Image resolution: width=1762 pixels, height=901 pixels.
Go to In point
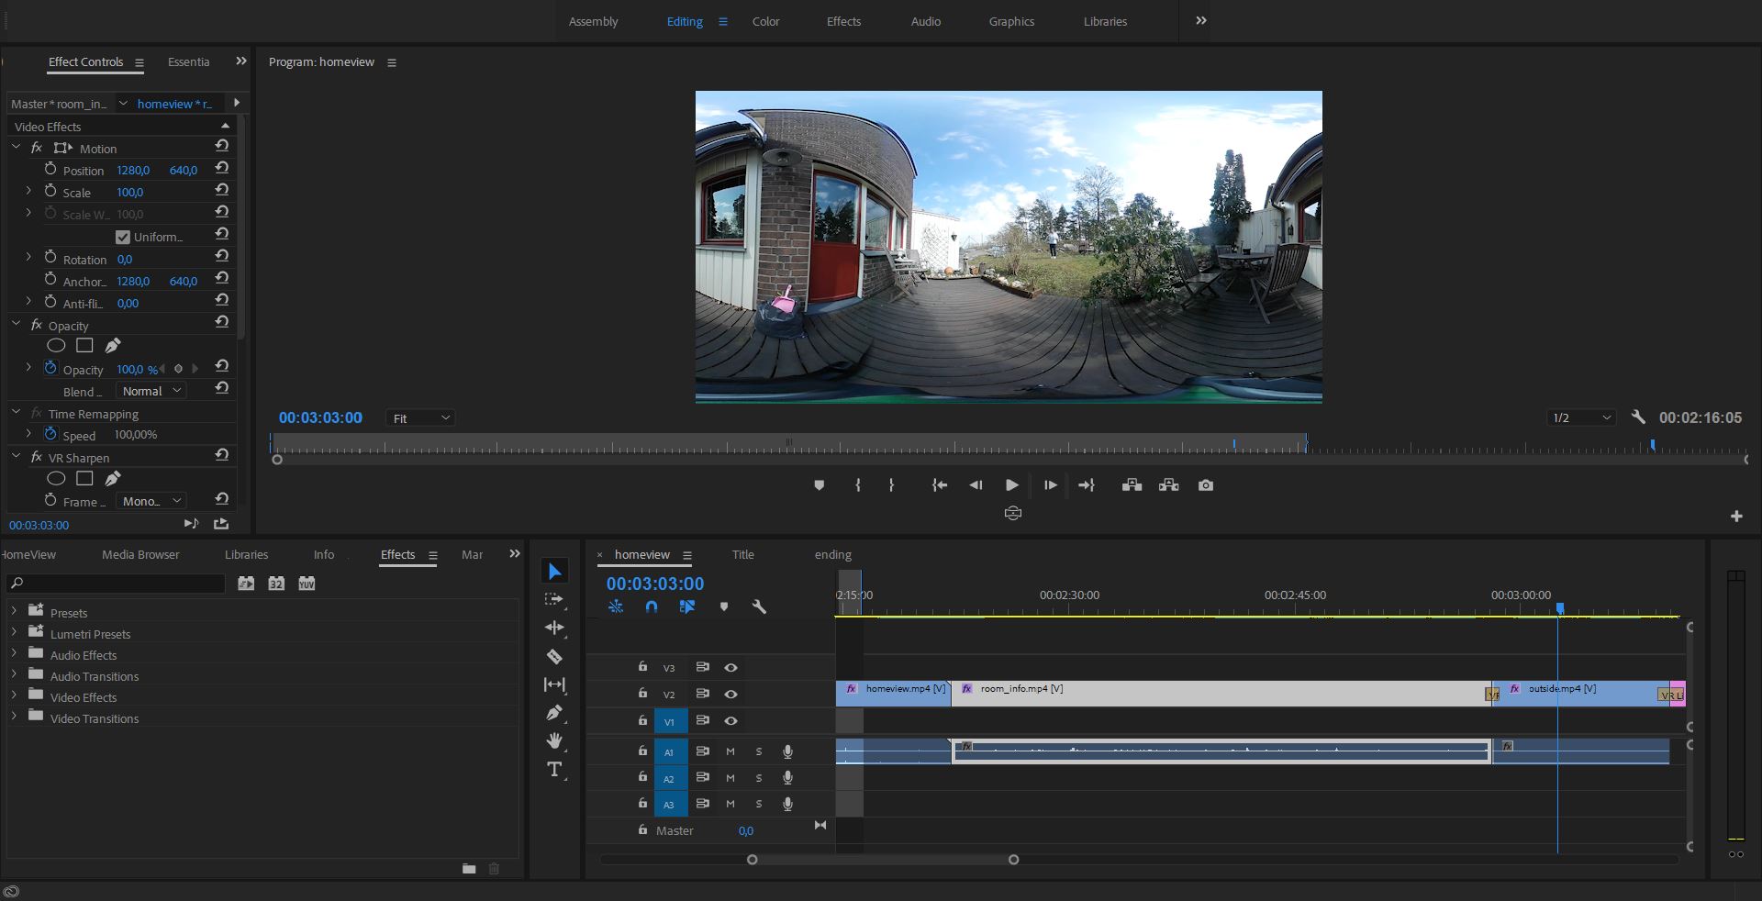(940, 485)
